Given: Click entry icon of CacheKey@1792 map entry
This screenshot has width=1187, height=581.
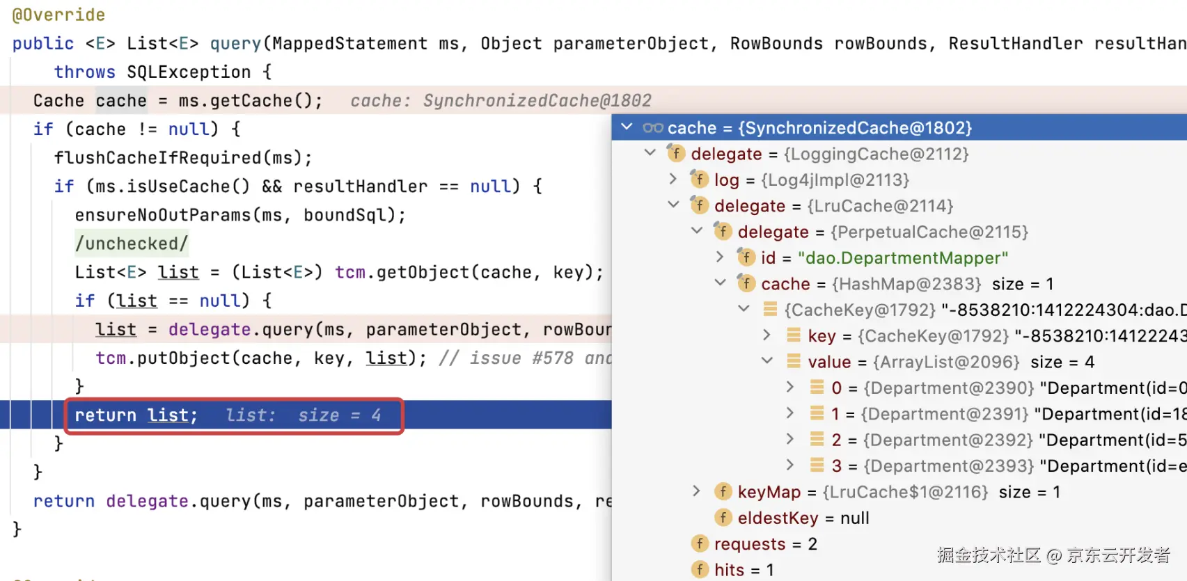Looking at the screenshot, I should pos(770,309).
